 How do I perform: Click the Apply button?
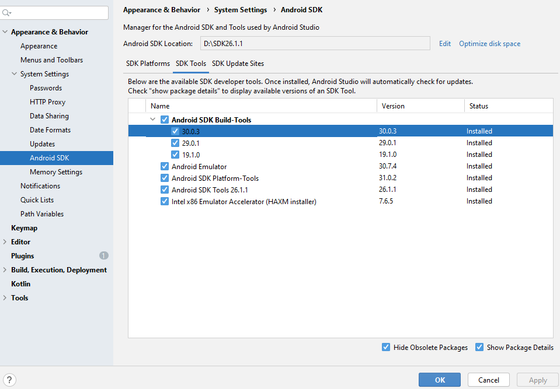tap(538, 380)
